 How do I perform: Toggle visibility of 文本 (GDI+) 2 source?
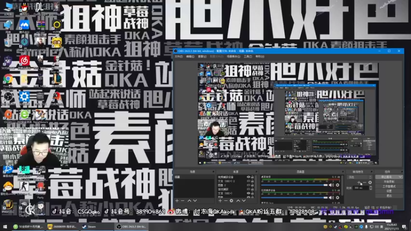(x=248, y=181)
